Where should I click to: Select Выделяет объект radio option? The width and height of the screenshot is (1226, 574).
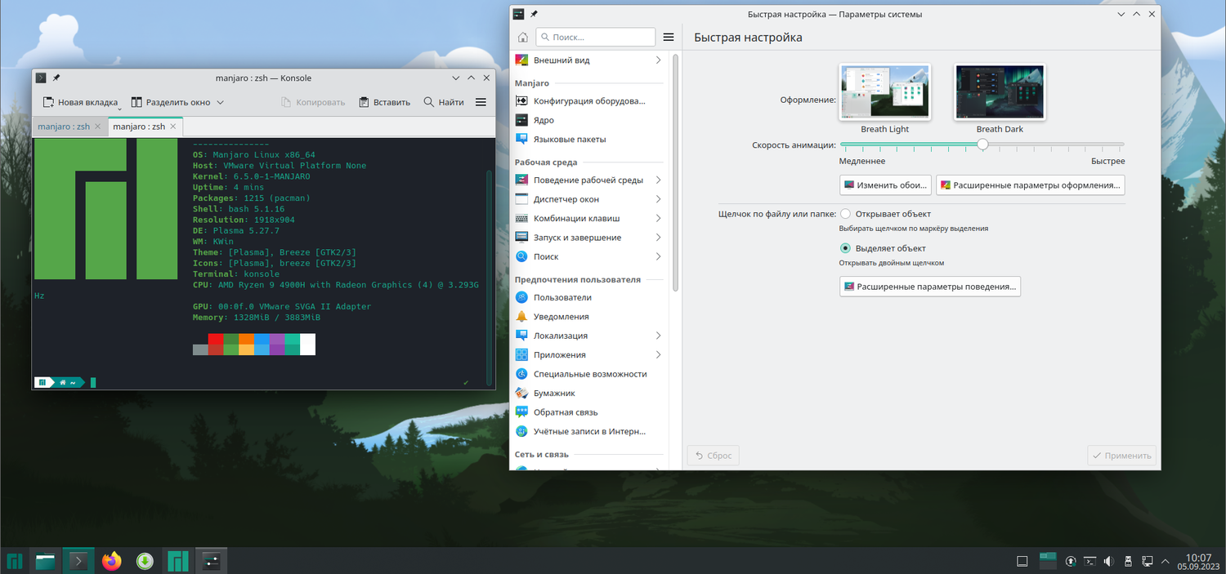[x=846, y=248]
